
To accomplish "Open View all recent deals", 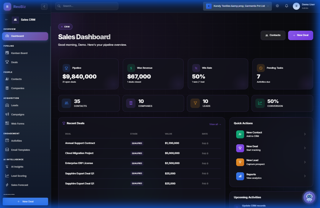I will pyautogui.click(x=215, y=124).
